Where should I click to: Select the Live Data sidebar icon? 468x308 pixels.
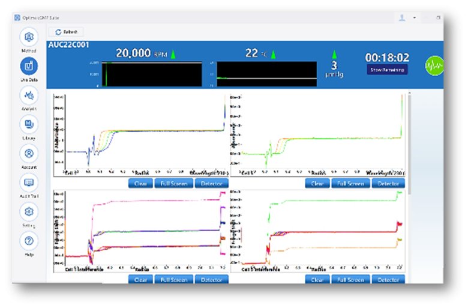[29, 66]
